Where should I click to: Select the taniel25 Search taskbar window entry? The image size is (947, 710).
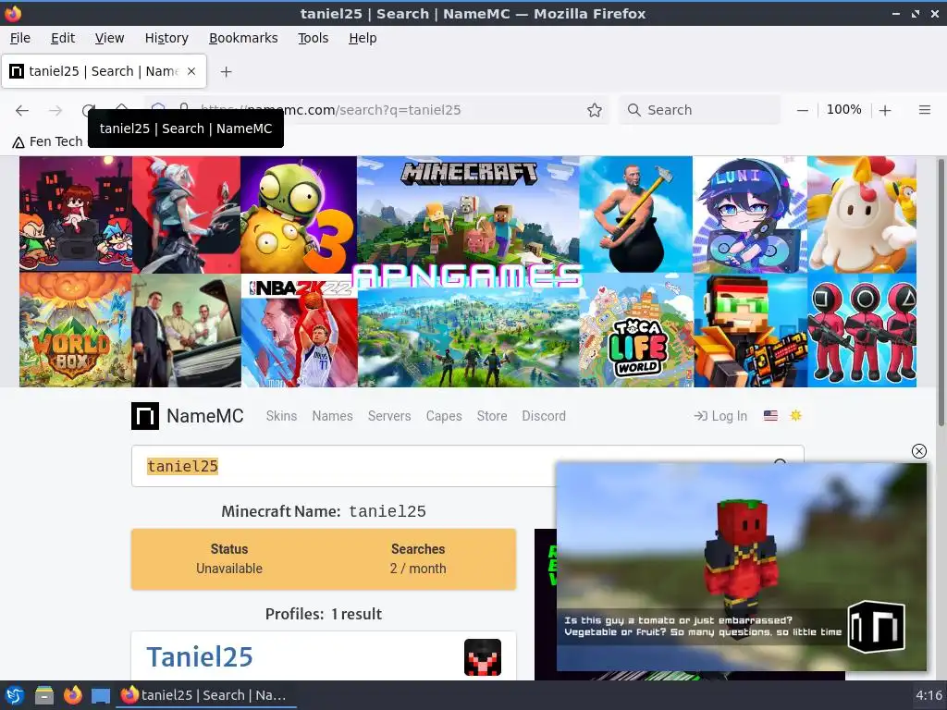(204, 695)
